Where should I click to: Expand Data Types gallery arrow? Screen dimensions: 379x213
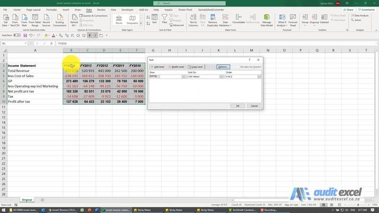(x=141, y=24)
